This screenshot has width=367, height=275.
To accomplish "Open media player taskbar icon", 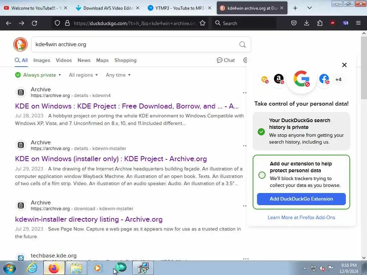I will (x=98, y=268).
